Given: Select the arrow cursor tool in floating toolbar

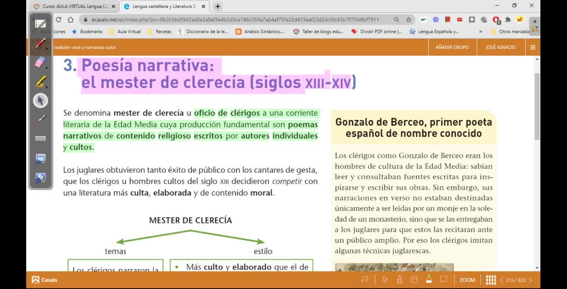Looking at the screenshot, I should coord(40,100).
